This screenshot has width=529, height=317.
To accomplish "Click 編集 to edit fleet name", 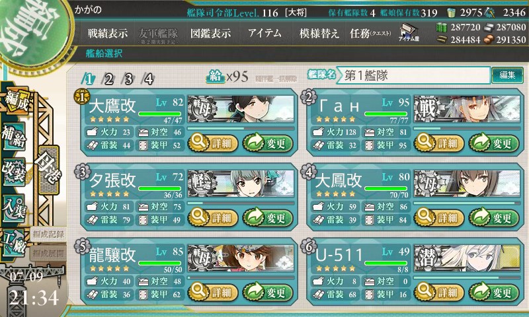I will (507, 75).
